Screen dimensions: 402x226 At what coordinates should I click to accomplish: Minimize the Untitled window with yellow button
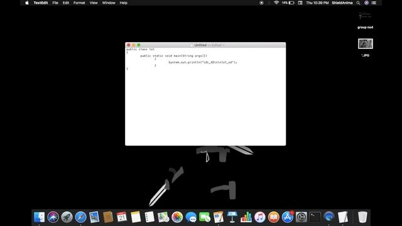[x=134, y=45]
